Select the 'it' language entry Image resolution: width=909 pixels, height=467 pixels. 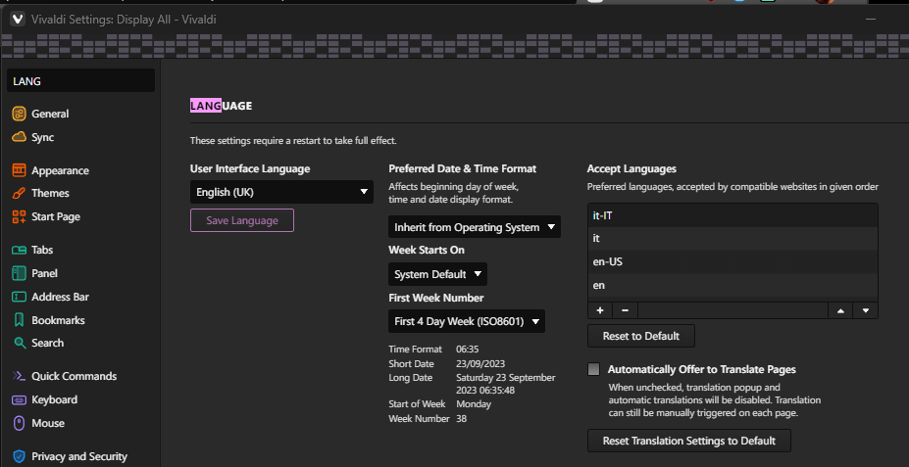(732, 239)
